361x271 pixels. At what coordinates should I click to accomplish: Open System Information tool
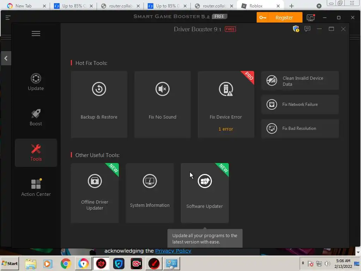click(x=149, y=193)
